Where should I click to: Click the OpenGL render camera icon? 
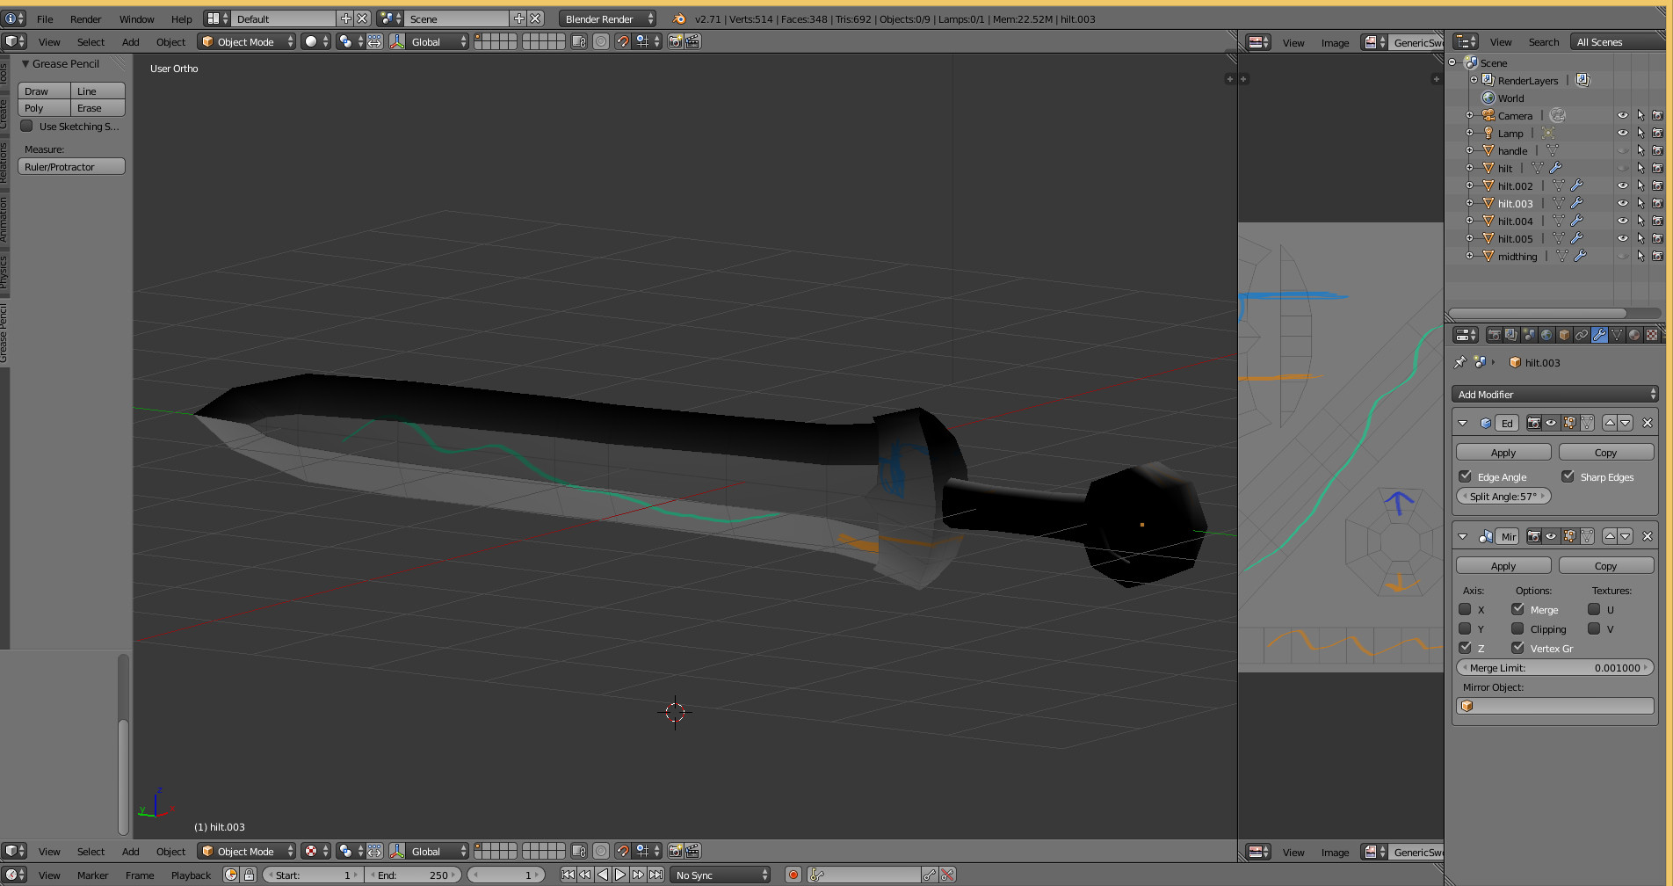click(675, 41)
